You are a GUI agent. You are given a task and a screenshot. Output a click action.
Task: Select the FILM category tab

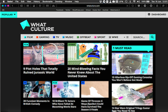pos(28,37)
